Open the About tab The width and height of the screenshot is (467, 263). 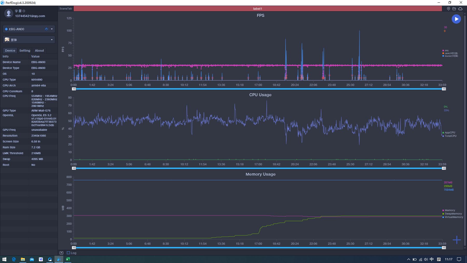tap(39, 50)
